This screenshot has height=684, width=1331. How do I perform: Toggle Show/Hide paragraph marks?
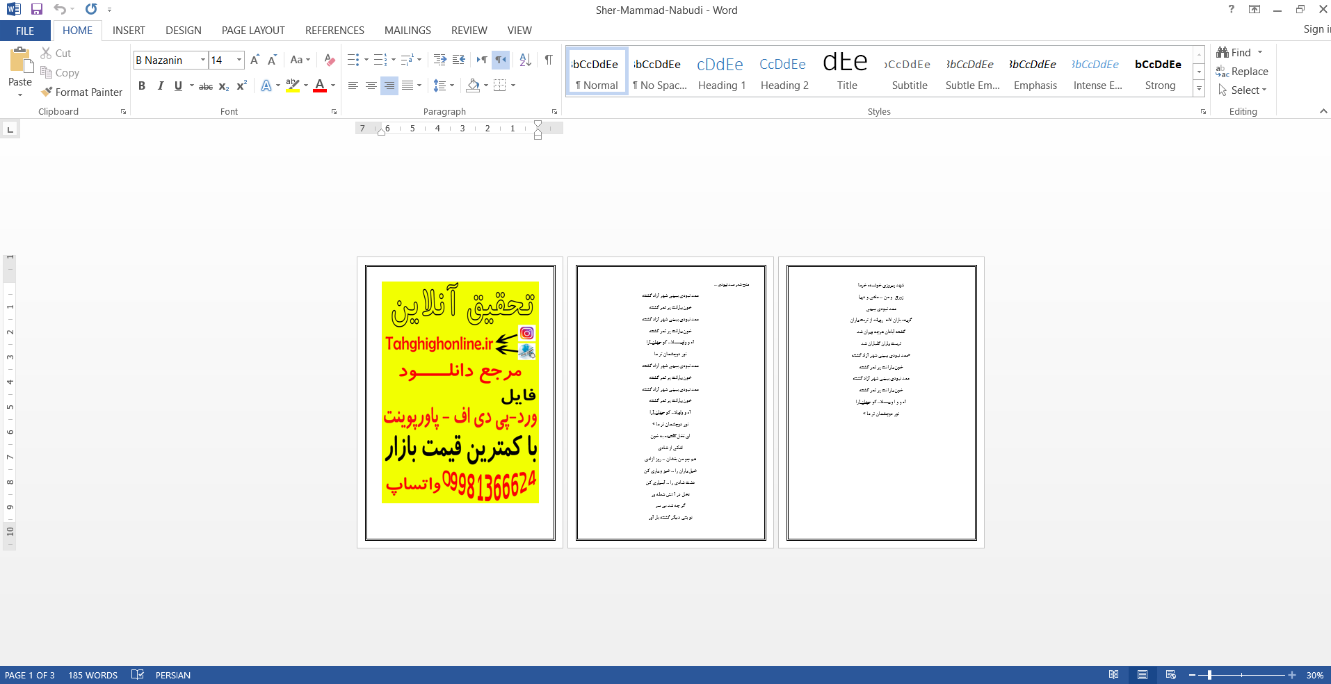click(x=549, y=60)
